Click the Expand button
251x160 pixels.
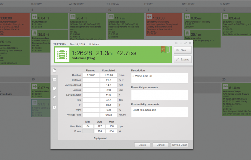[x=183, y=59]
